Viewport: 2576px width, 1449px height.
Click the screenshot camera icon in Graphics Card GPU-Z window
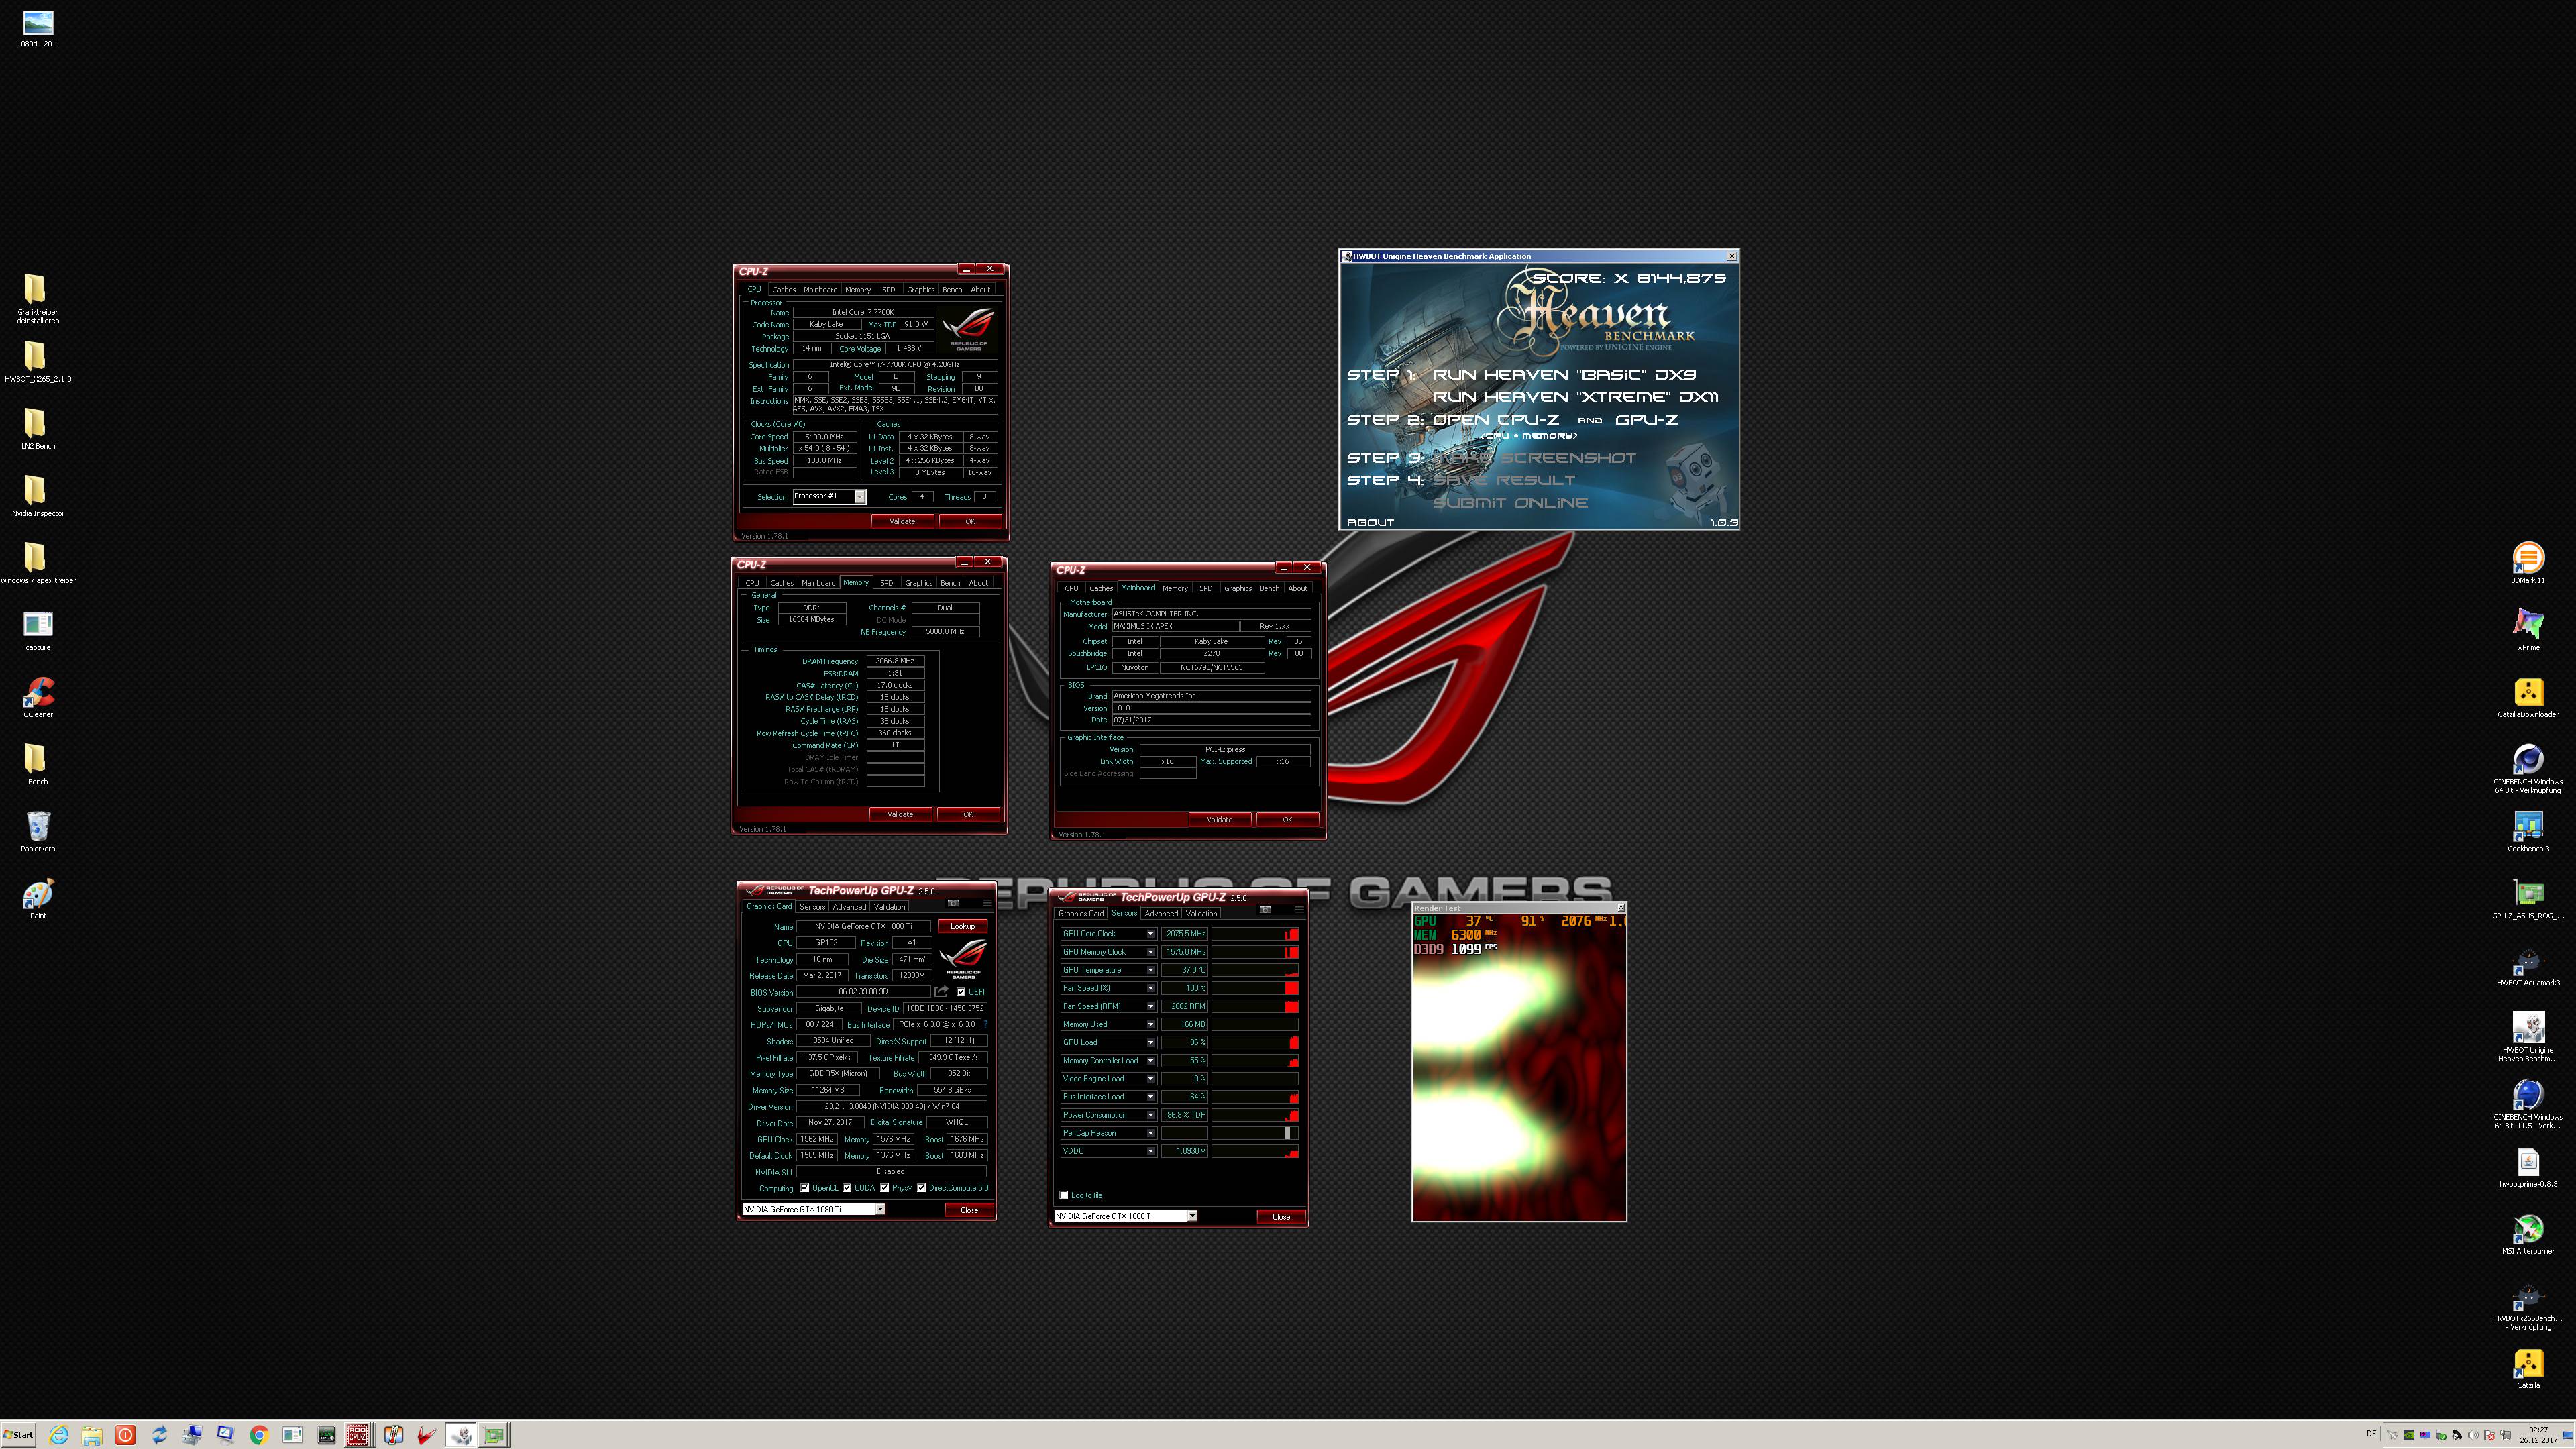click(x=953, y=903)
